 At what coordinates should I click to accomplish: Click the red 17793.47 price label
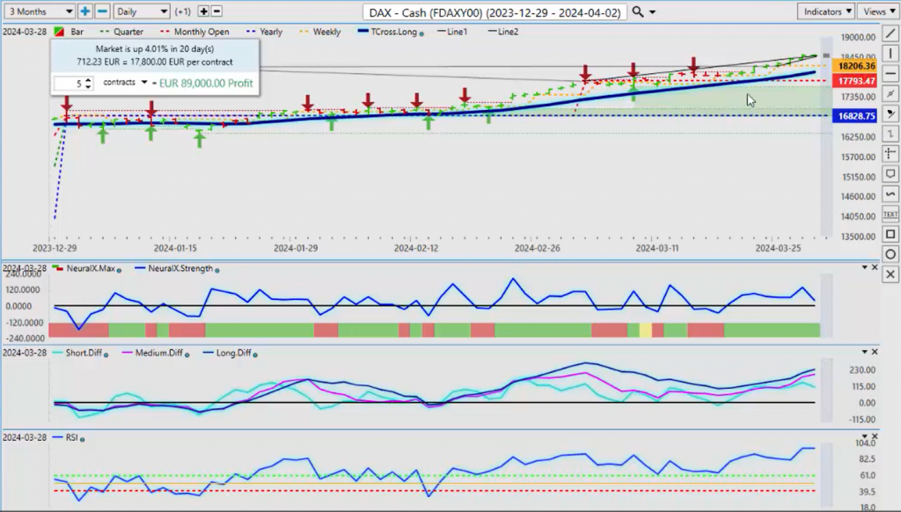coord(856,81)
